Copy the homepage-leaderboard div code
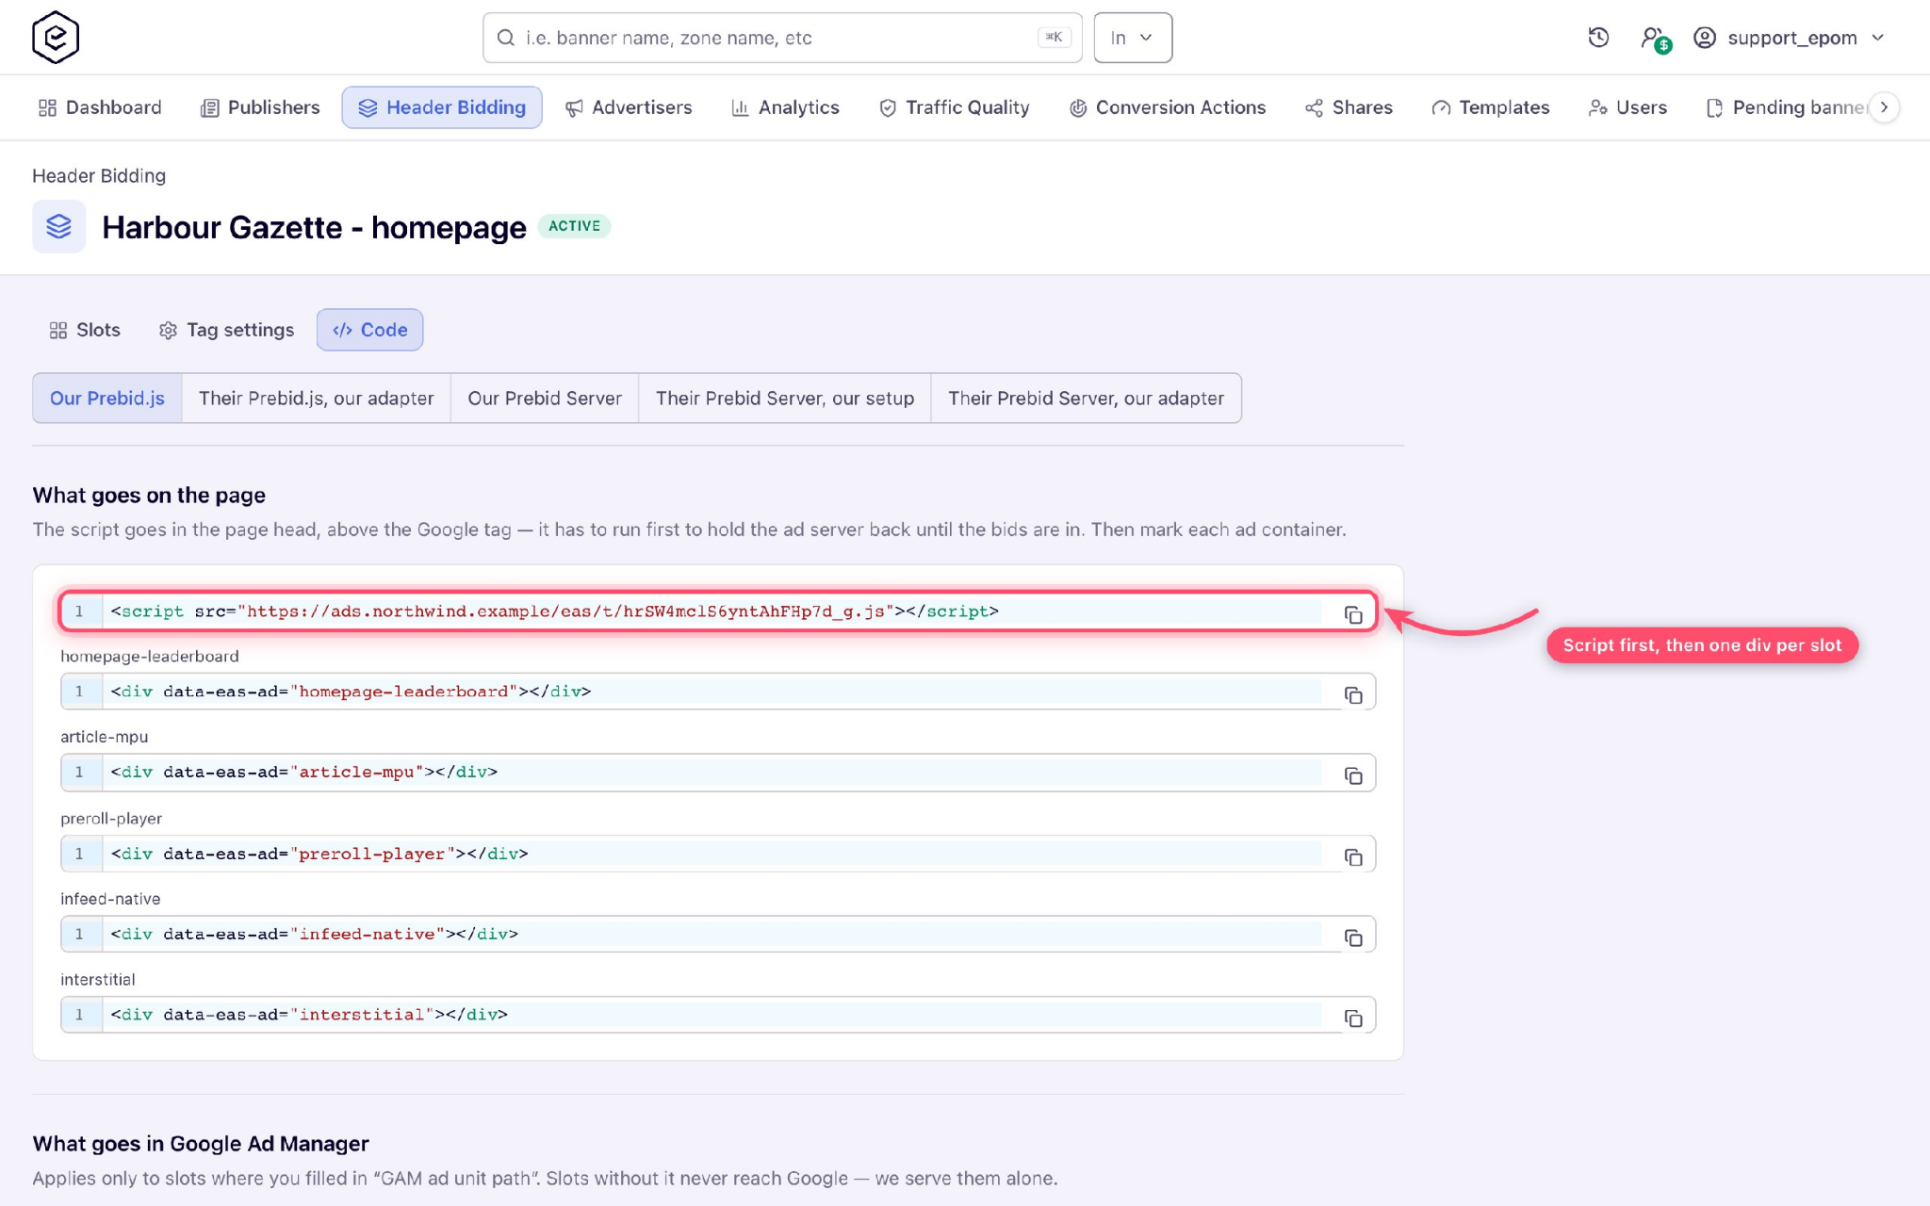Viewport: 1930px width, 1206px height. tap(1353, 694)
